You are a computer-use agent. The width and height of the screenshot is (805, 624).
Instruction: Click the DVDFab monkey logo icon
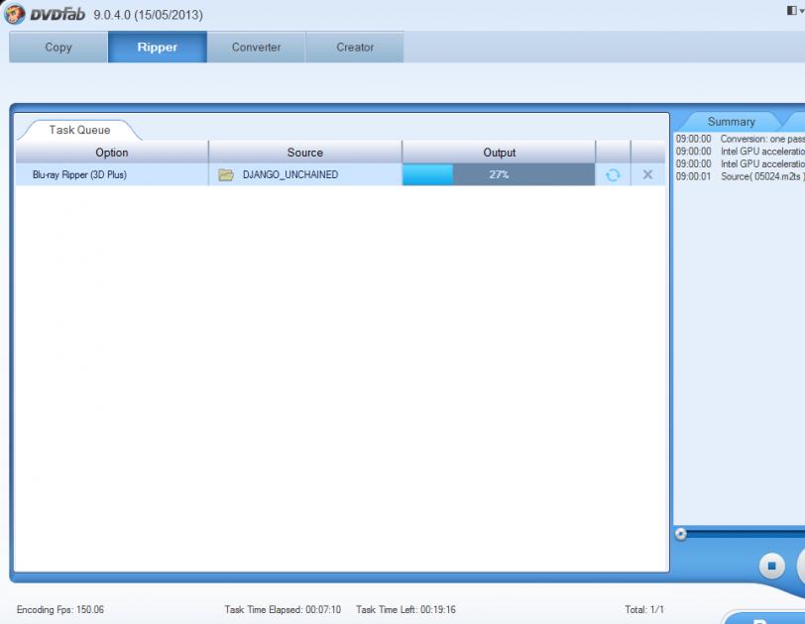[x=15, y=15]
